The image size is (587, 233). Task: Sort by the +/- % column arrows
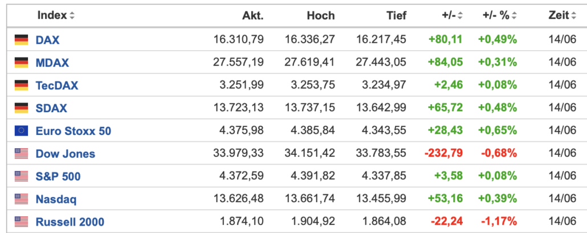515,16
